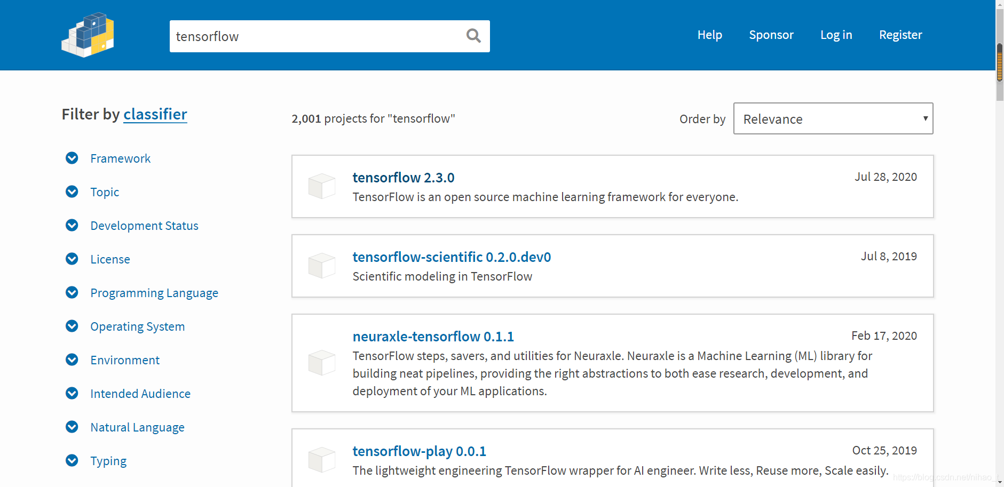Click the Framework chevron icon
Image resolution: width=1004 pixels, height=487 pixels.
72,158
